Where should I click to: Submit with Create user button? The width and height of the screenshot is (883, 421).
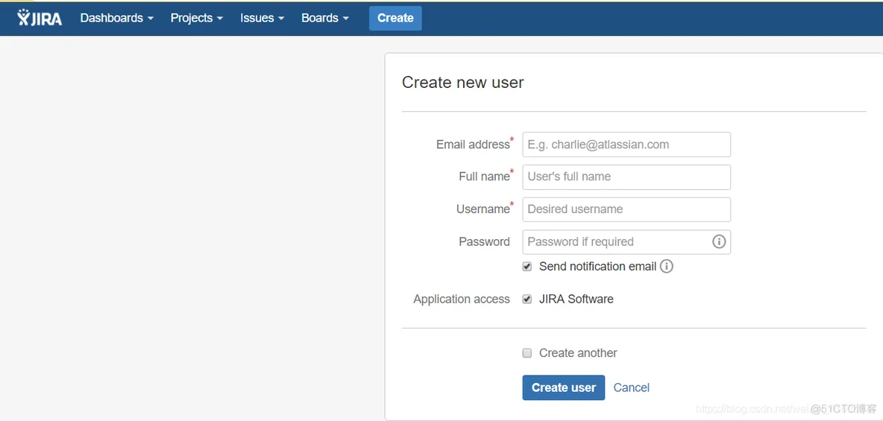[563, 387]
